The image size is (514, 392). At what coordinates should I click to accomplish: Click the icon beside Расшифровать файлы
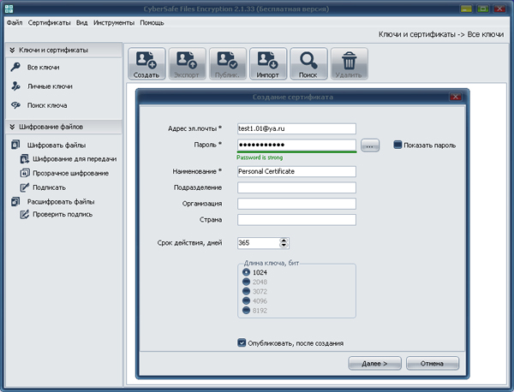pos(15,201)
